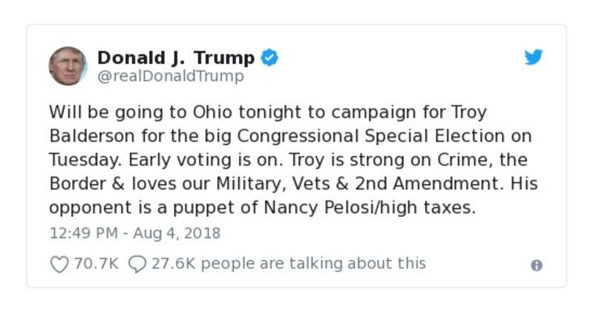Click "2nd Amendment" in the tweet text
This screenshot has width=593, height=312.
click(x=451, y=183)
